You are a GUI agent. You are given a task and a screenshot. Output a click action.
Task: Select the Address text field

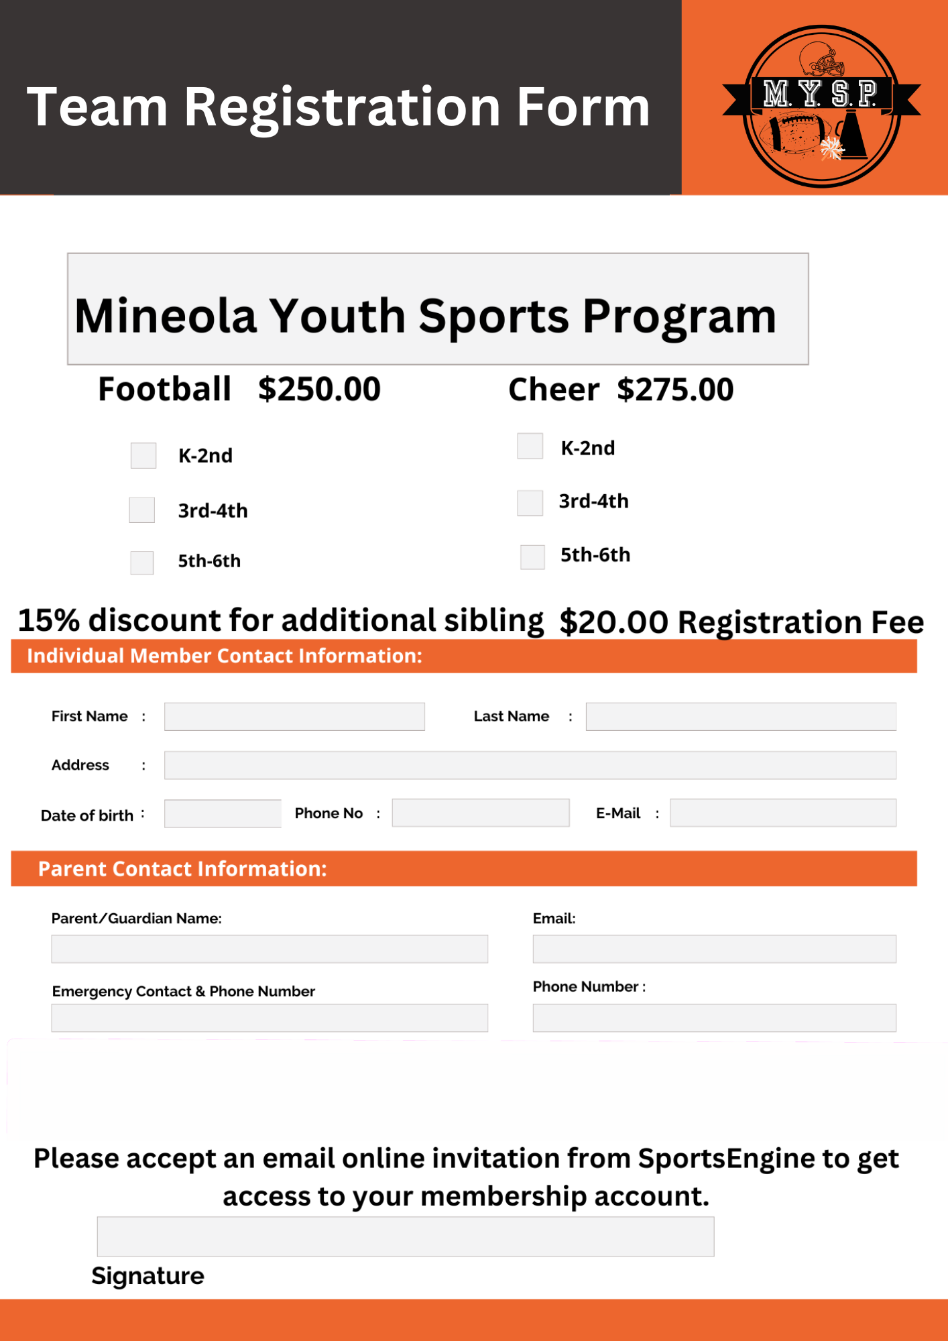530,765
